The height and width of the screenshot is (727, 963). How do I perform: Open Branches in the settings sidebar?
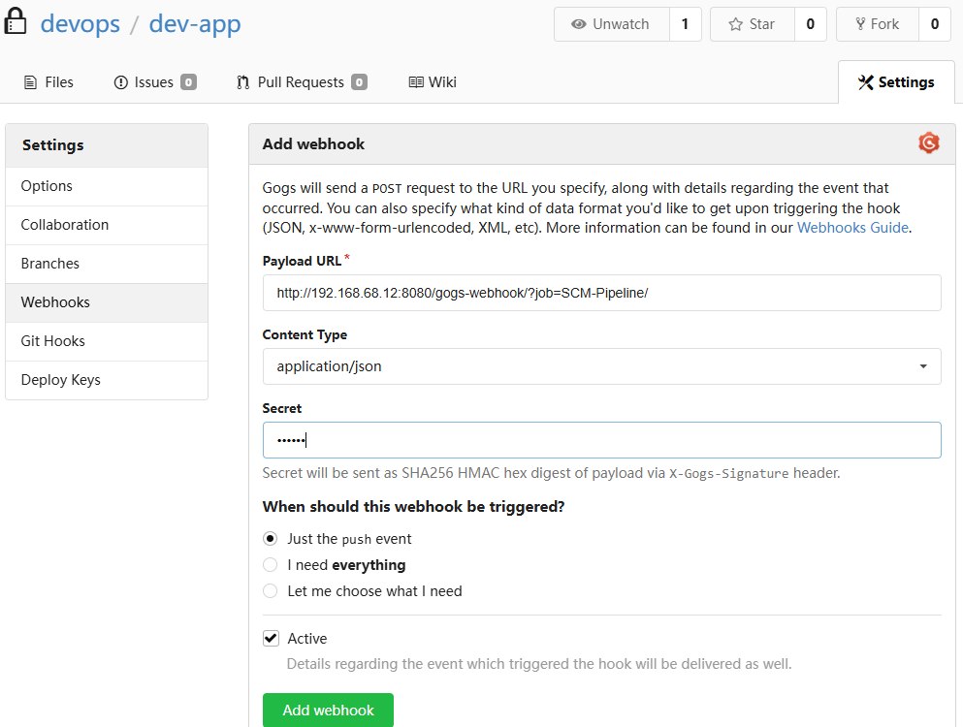point(107,264)
